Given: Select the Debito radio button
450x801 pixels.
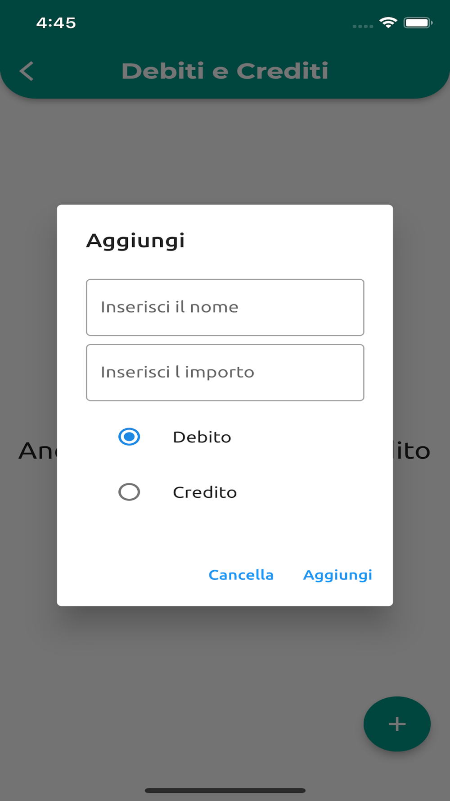Looking at the screenshot, I should (x=129, y=437).
